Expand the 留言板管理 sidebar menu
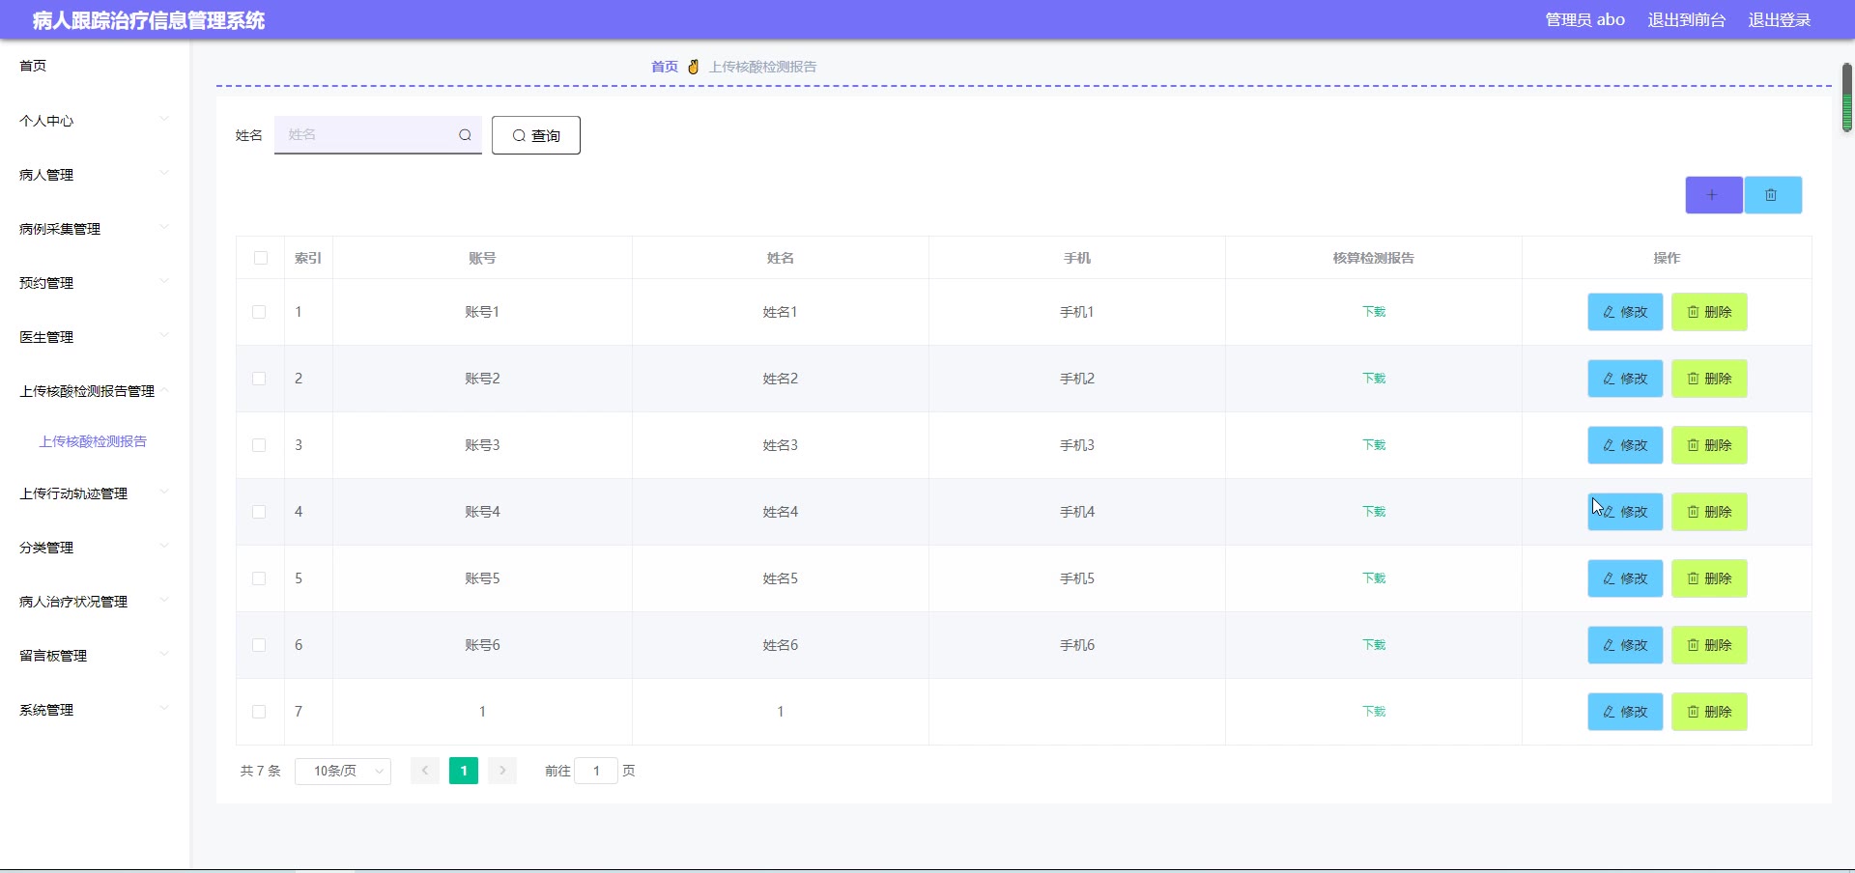Viewport: 1855px width, 873px height. 95,656
